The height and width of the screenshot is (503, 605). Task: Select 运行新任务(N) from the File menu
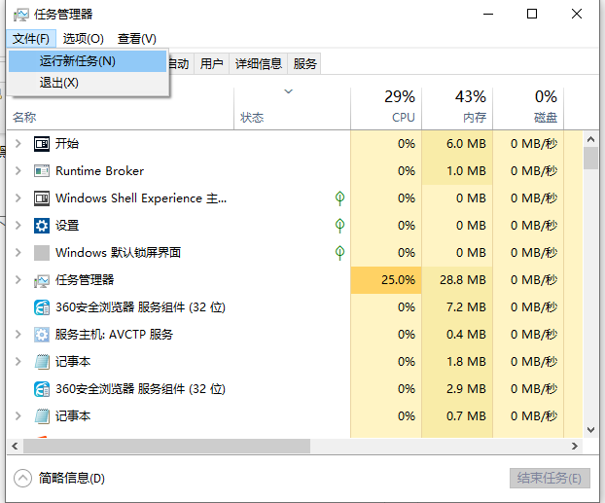(x=78, y=61)
